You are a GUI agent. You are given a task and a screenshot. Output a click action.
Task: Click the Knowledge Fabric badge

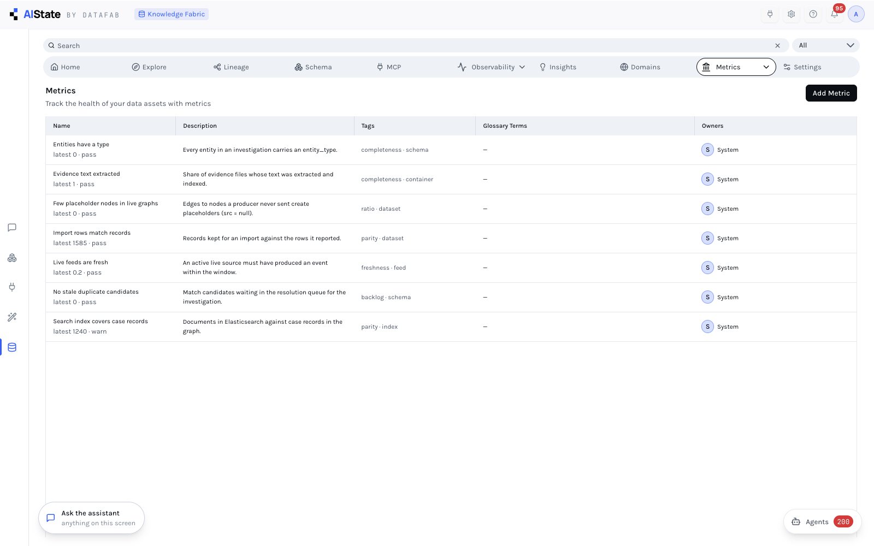(x=172, y=14)
